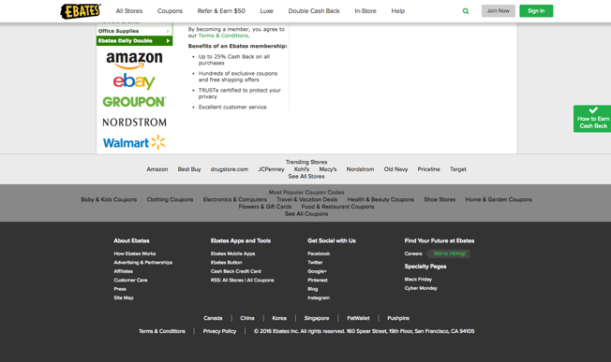This screenshot has height=362, width=611.
Task: Open the In-Store menu item
Action: point(365,11)
